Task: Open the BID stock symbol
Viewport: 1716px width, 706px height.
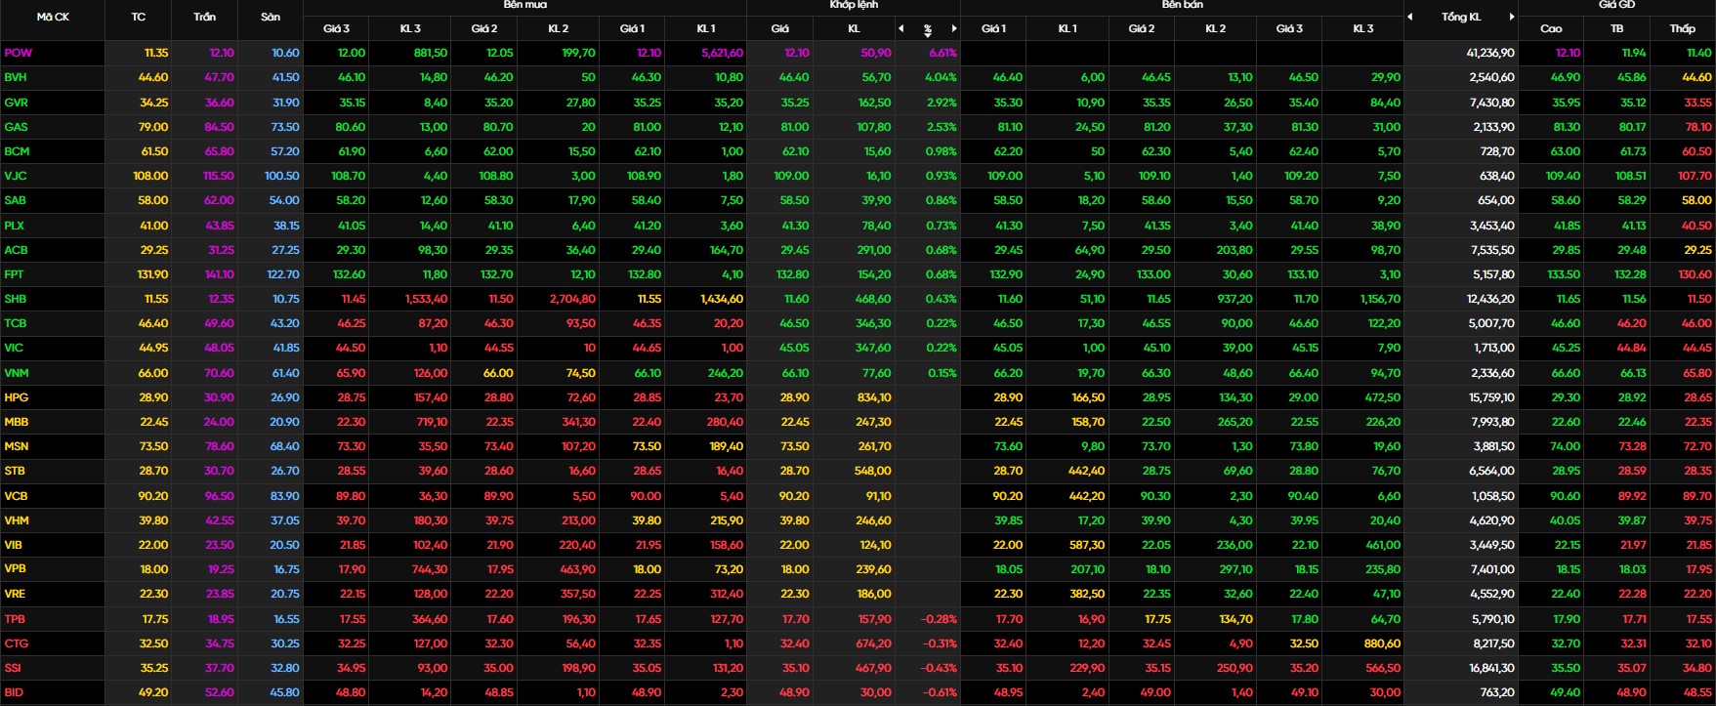Action: [14, 692]
